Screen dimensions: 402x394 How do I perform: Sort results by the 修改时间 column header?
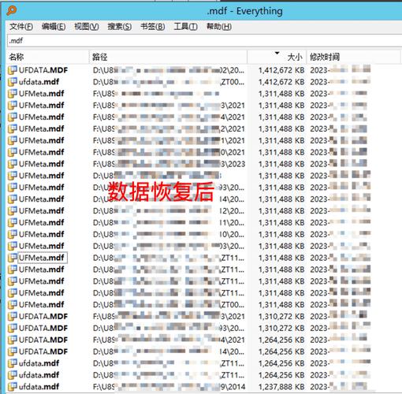click(x=354, y=57)
